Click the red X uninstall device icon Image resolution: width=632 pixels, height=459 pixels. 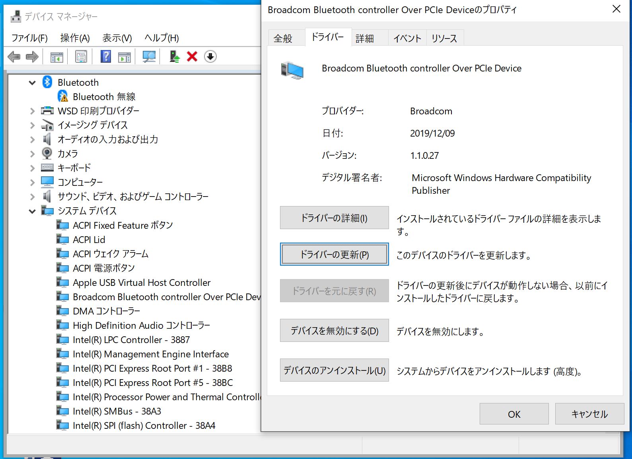[x=192, y=56]
